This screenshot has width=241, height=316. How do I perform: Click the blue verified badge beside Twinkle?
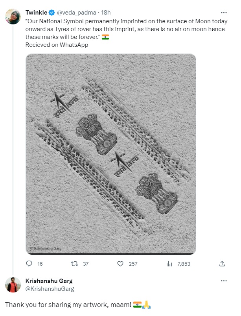pos(52,12)
